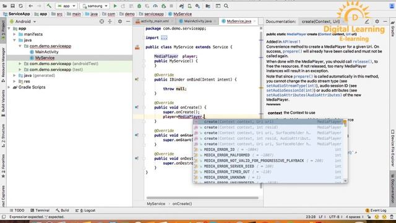This screenshot has height=223, width=396.
Task: Run the app with green play icon
Action: (x=115, y=6)
